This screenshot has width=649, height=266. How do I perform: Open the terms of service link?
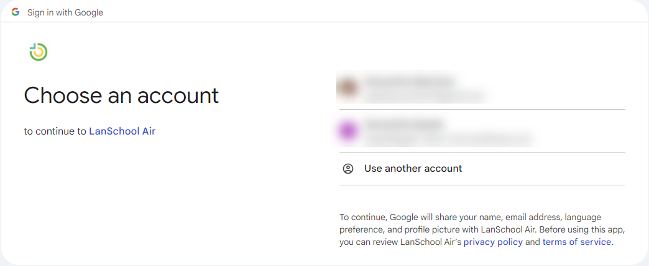click(x=576, y=242)
